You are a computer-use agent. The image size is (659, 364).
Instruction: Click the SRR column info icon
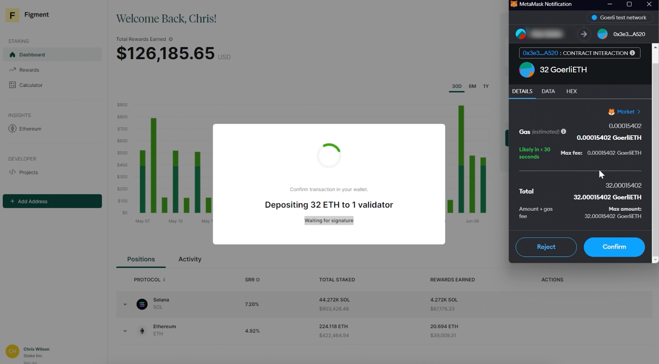(x=258, y=280)
